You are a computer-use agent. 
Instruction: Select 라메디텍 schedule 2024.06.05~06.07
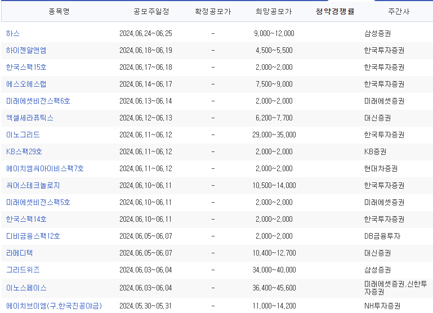pos(146,253)
